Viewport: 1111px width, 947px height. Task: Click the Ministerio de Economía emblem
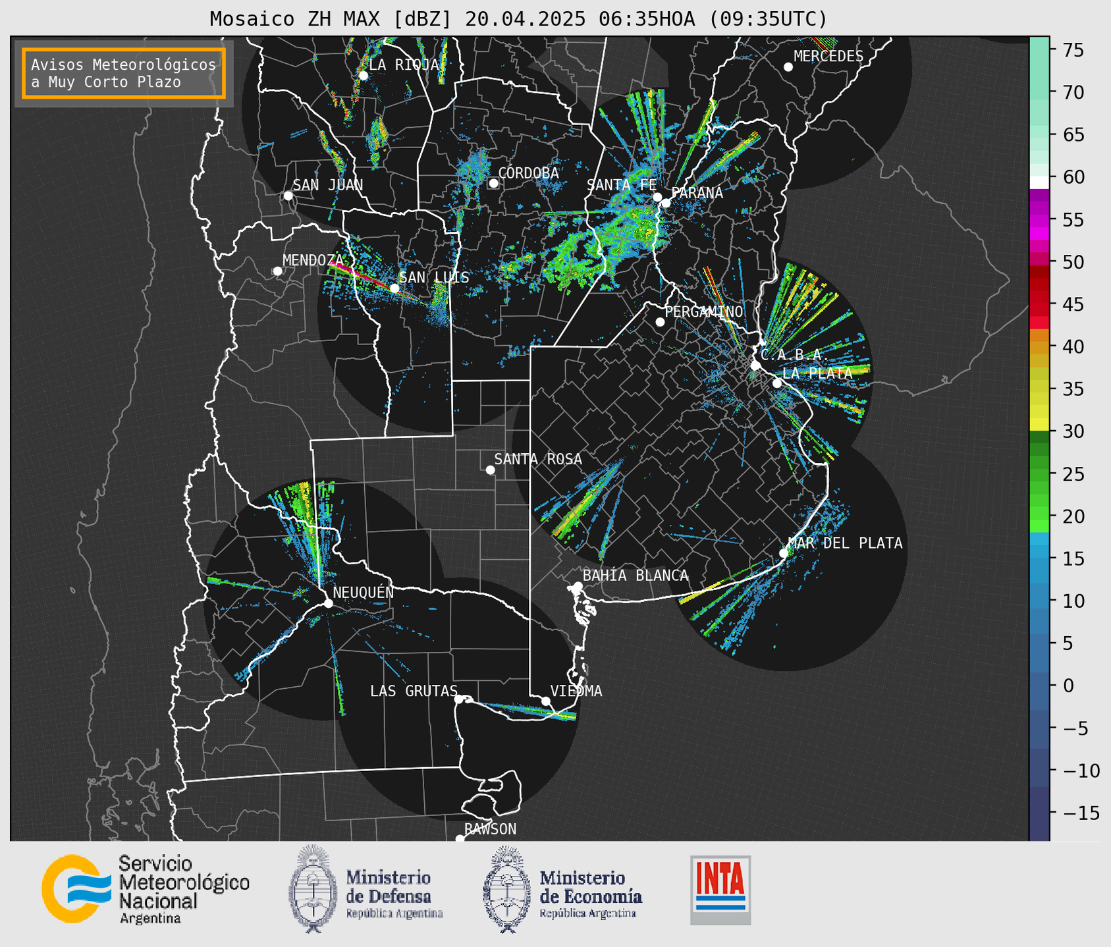coord(507,889)
